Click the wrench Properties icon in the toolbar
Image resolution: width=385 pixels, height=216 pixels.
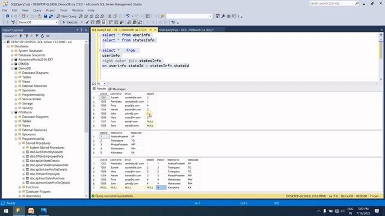pos(223,16)
